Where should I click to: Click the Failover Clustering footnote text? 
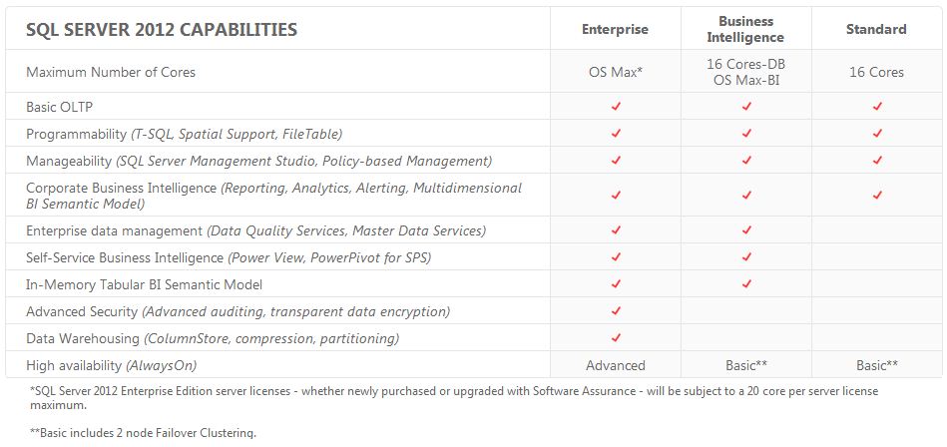[x=143, y=432]
